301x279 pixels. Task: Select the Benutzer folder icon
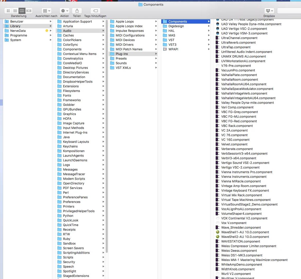click(x=7, y=22)
